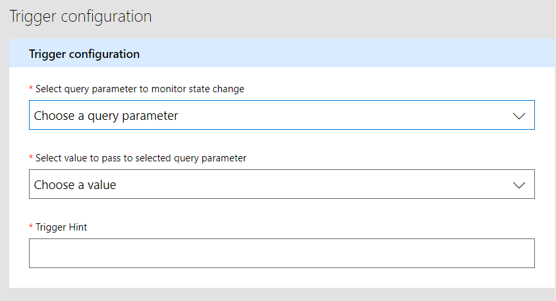Click the required asterisk before "Select query parameter"
Image resolution: width=556 pixels, height=301 pixels.
click(31, 88)
